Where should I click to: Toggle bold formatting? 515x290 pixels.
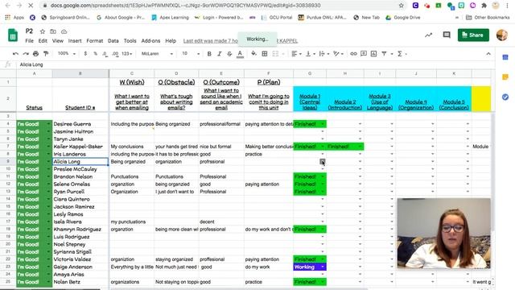(209, 54)
